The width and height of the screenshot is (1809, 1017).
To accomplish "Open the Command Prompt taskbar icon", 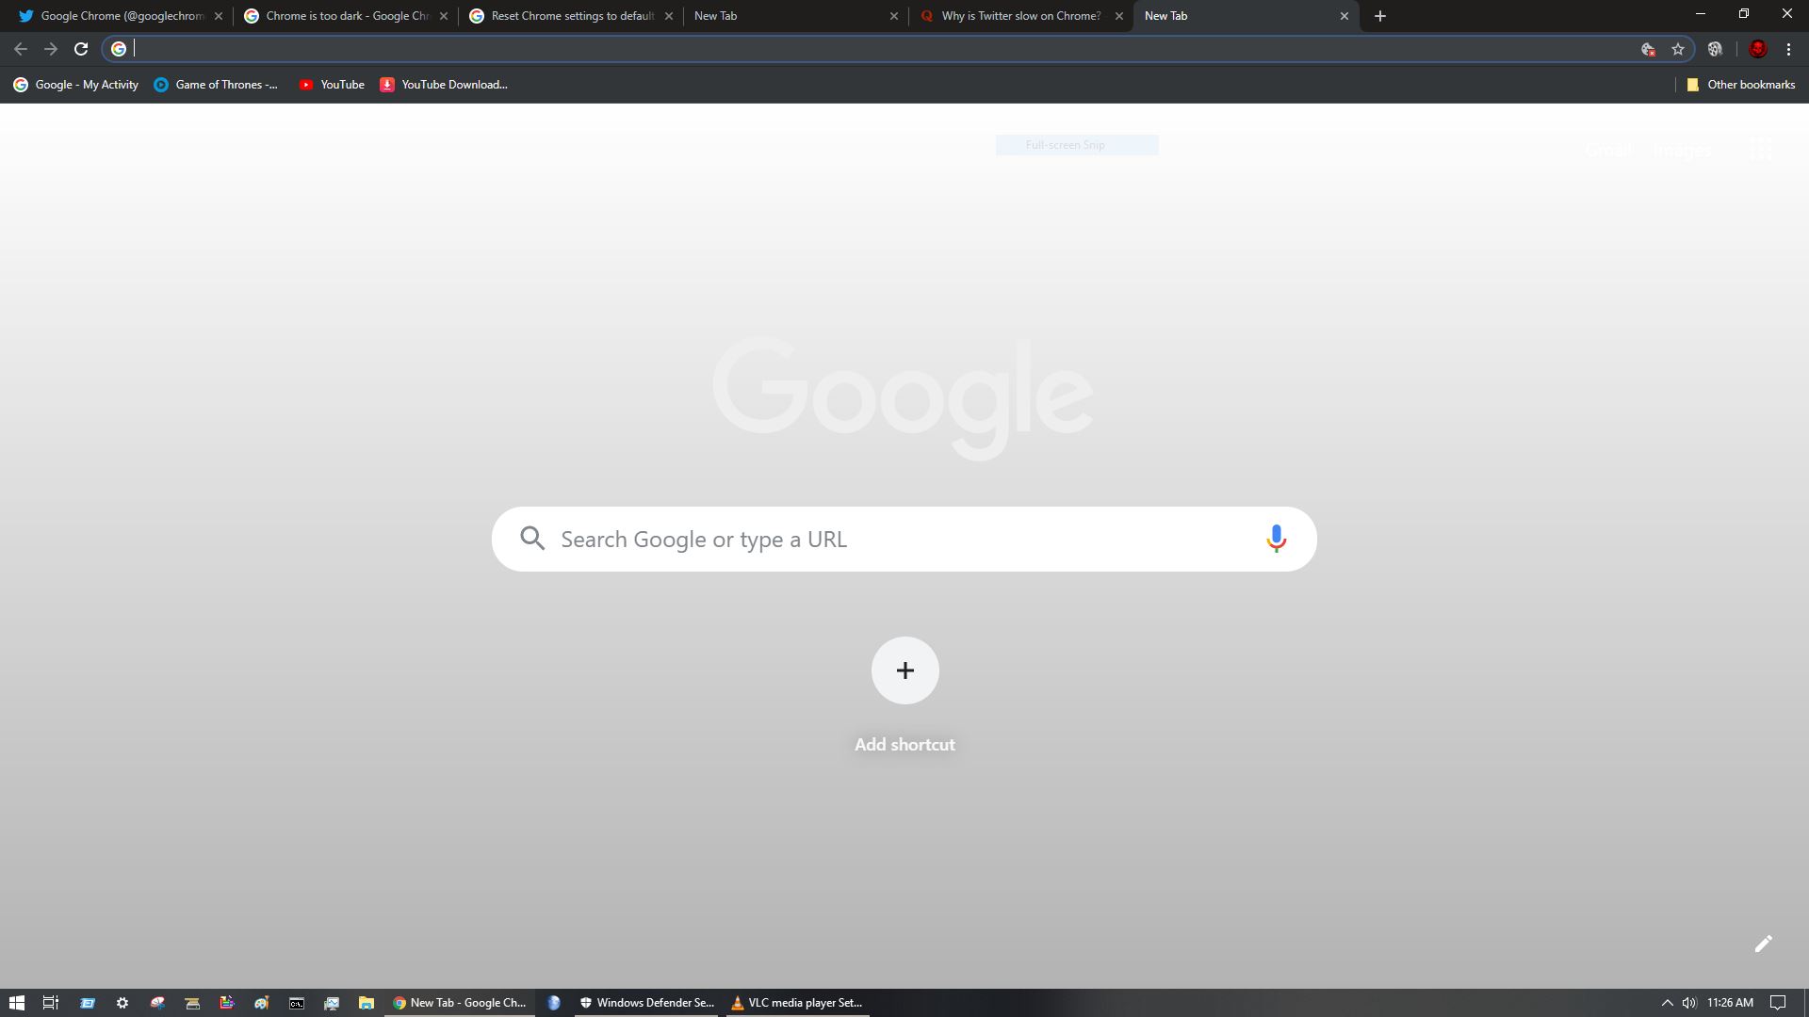I will pyautogui.click(x=297, y=1003).
